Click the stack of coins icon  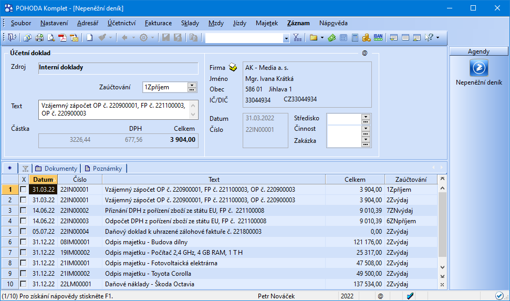coord(367,38)
